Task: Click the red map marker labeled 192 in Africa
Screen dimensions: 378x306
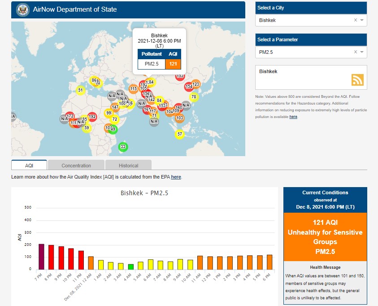Action: (92, 117)
